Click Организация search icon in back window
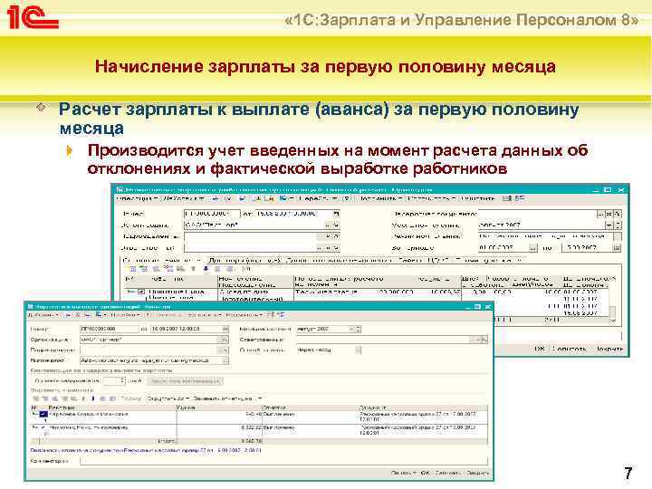This screenshot has height=489, width=652. point(337,225)
